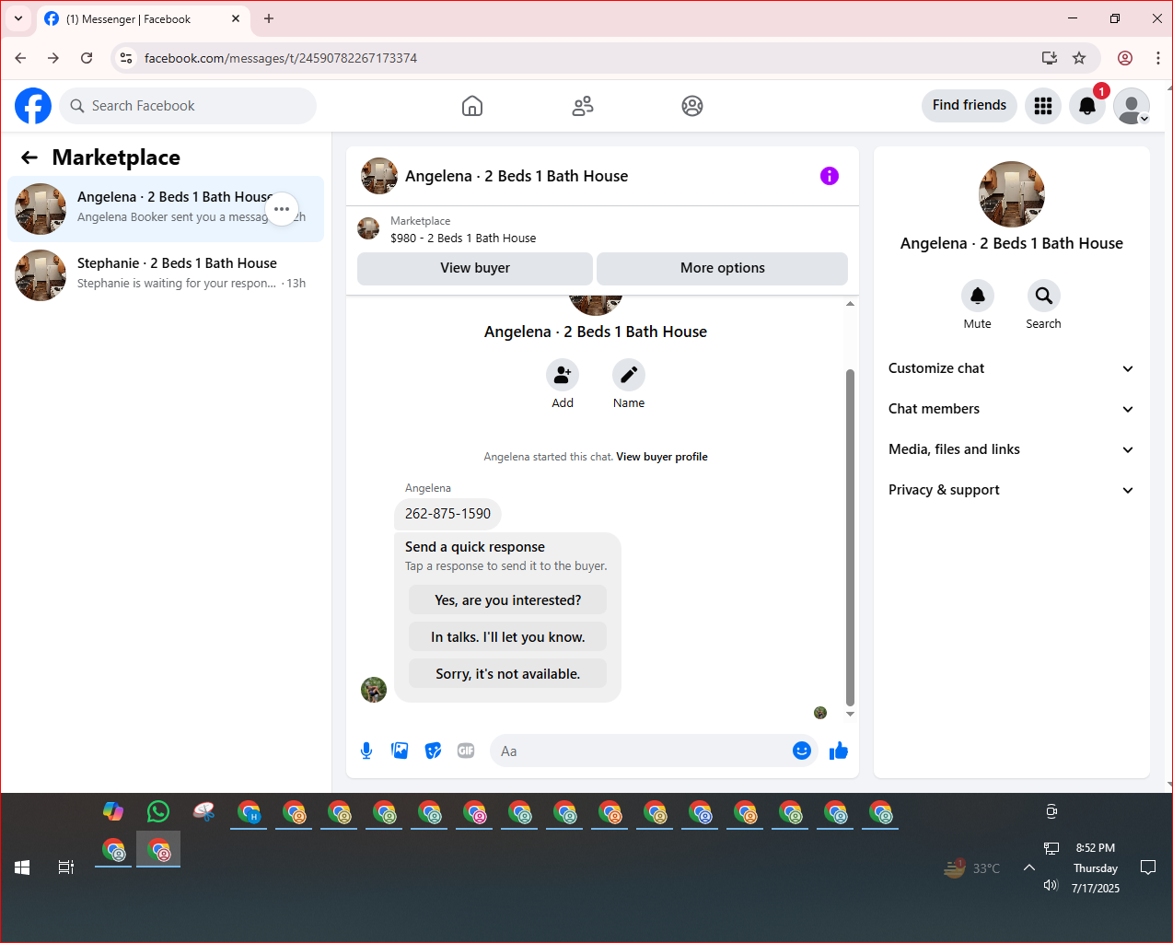Click Find friends button
The width and height of the screenshot is (1173, 943).
[x=970, y=106]
